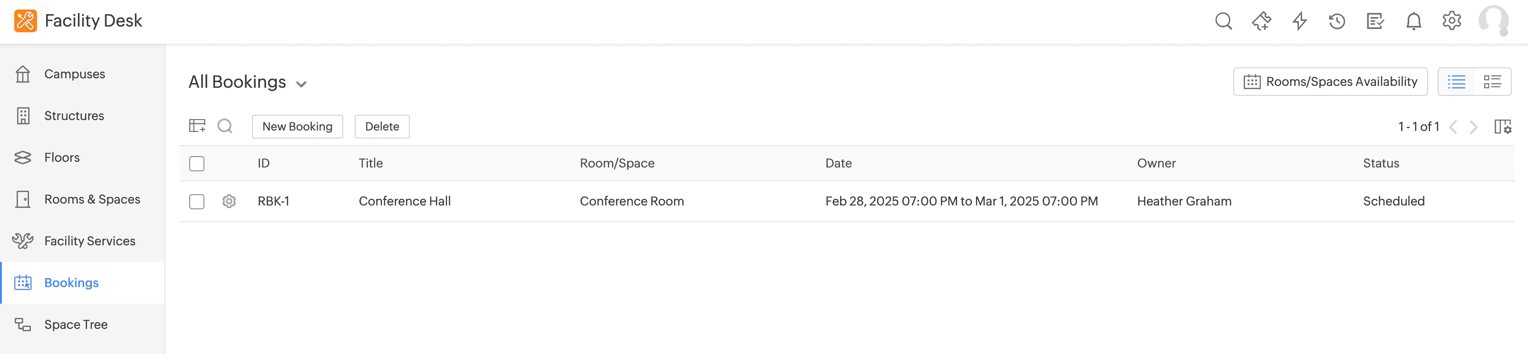Click the lightning bolt quick actions icon
This screenshot has width=1528, height=354.
pos(1299,21)
